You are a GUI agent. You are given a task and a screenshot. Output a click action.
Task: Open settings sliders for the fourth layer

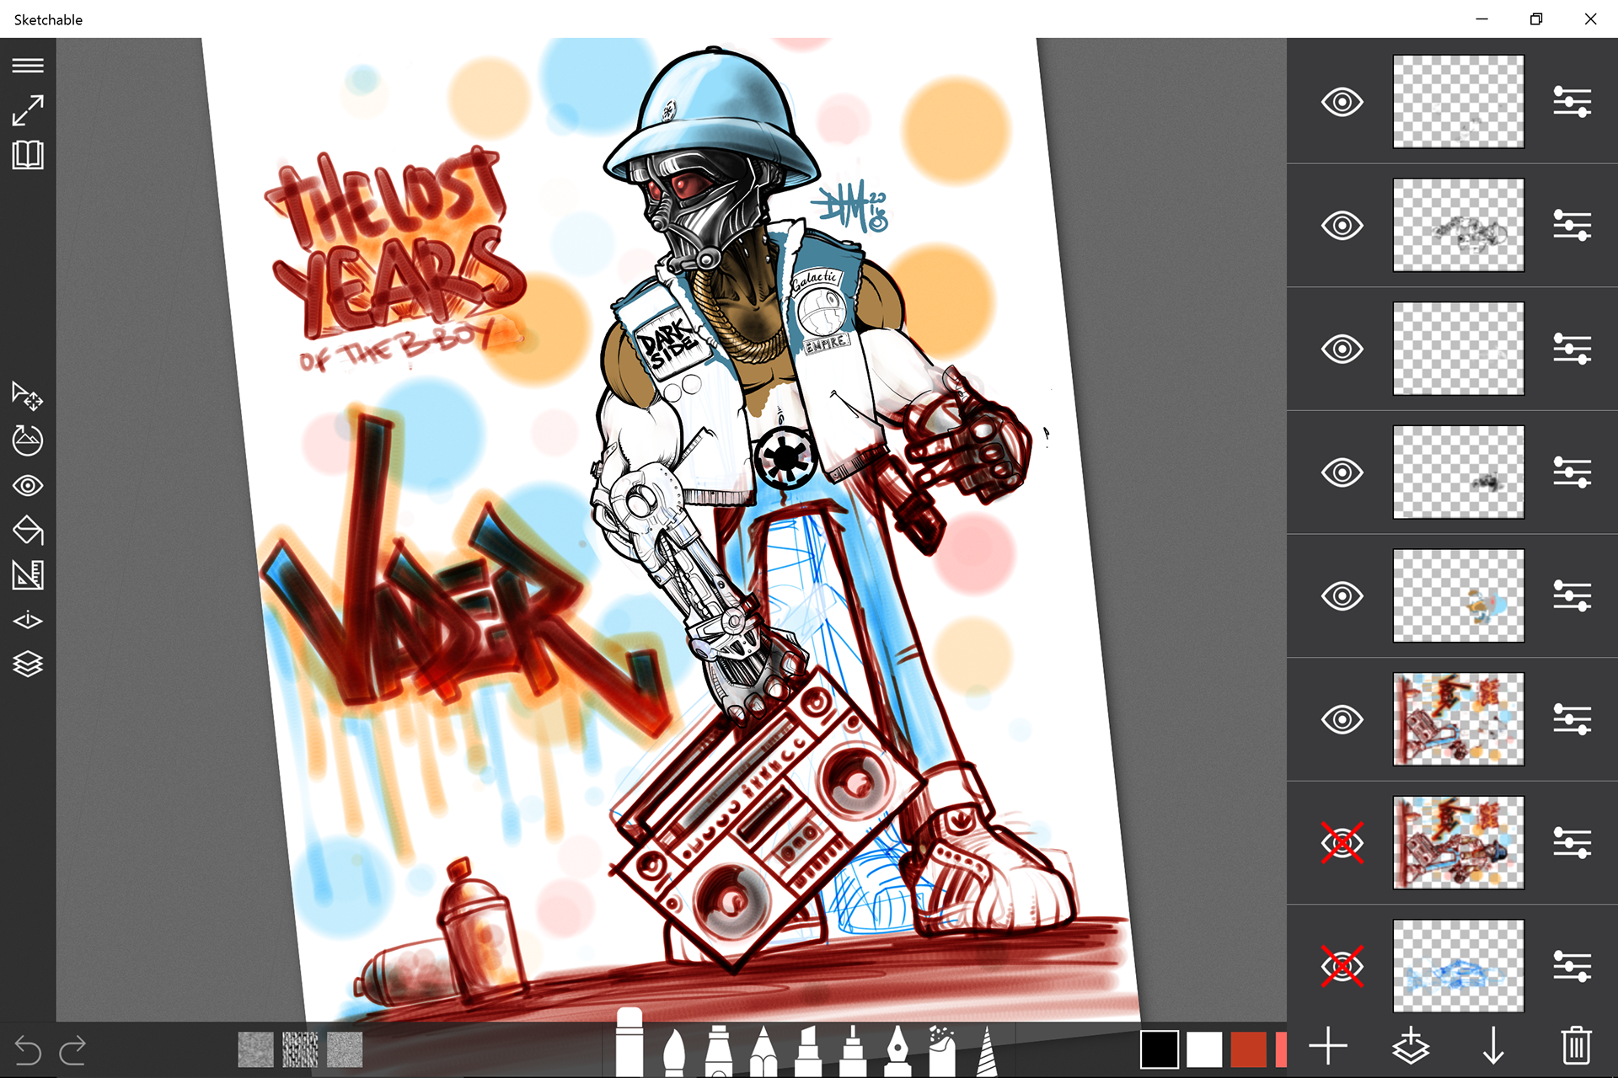click(1572, 472)
